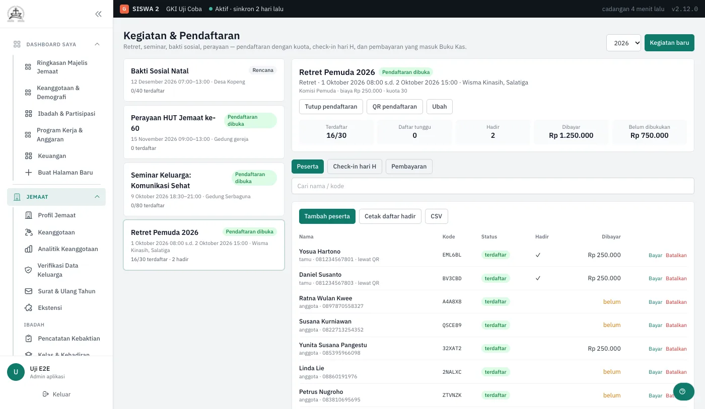Click the Uji E2E user avatar
The image size is (705, 409).
pyautogui.click(x=16, y=372)
